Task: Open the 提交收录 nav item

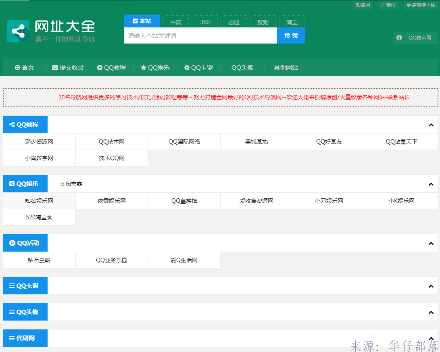Action: (x=68, y=68)
